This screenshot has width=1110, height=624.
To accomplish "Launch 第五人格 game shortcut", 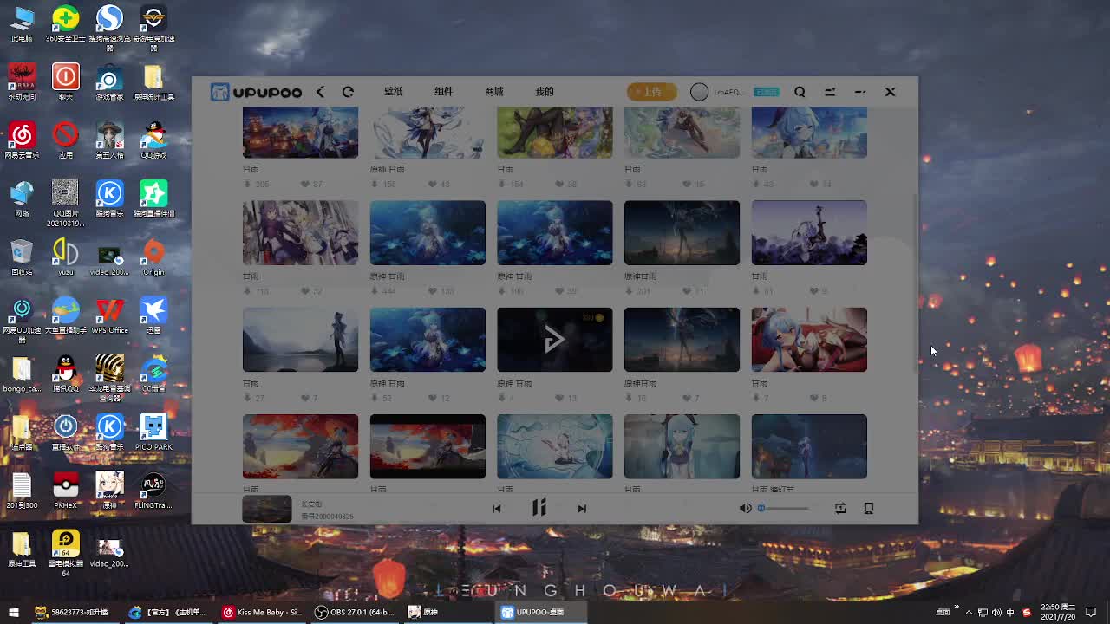I will (109, 140).
